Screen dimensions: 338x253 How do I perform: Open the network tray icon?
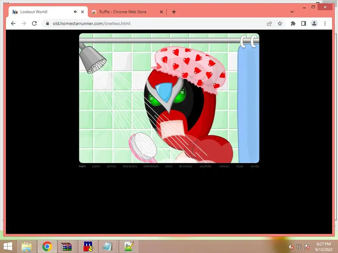click(x=299, y=247)
